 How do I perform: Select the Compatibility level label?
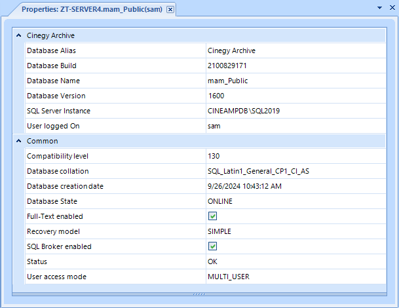pos(58,156)
